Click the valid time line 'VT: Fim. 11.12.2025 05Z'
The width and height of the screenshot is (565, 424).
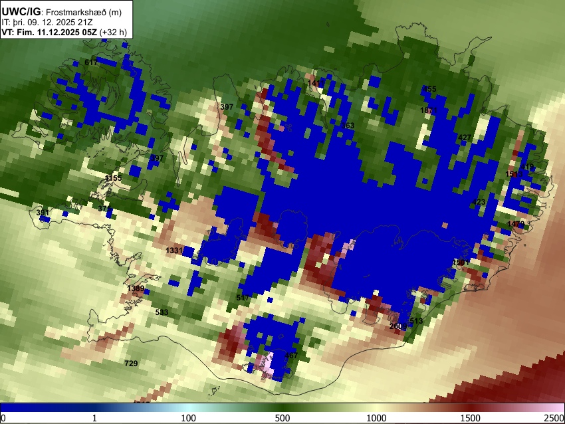click(49, 32)
